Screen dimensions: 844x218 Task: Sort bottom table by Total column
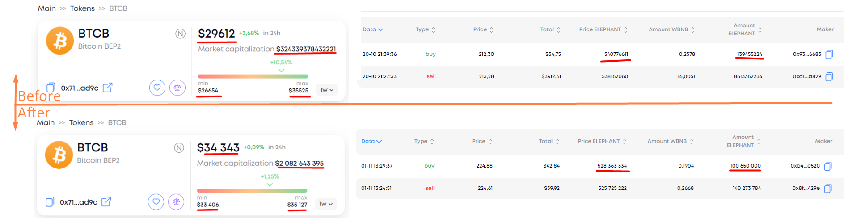coord(549,141)
